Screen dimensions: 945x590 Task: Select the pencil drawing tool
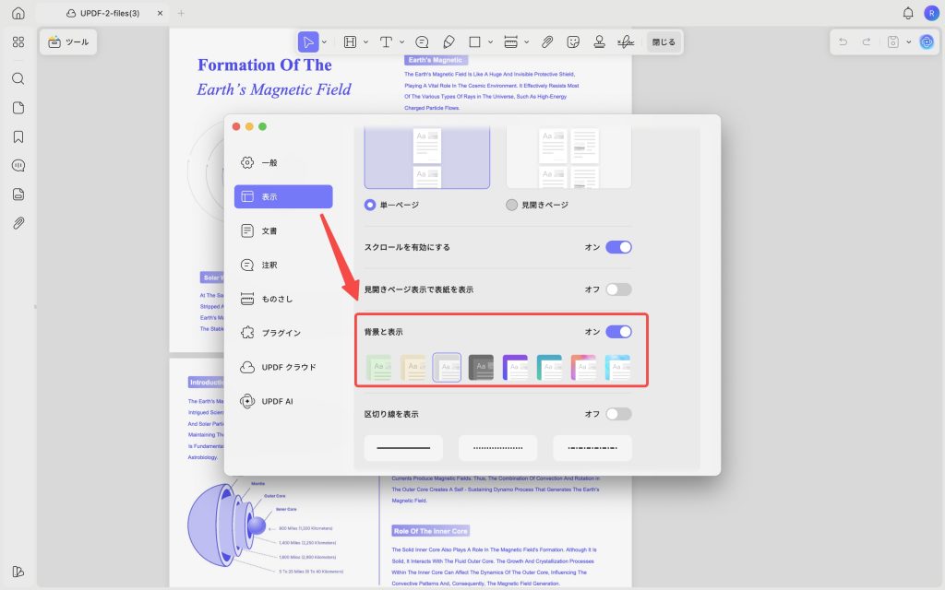(449, 42)
